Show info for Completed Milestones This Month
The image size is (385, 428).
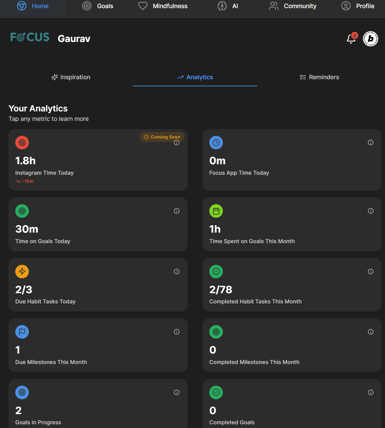370,332
